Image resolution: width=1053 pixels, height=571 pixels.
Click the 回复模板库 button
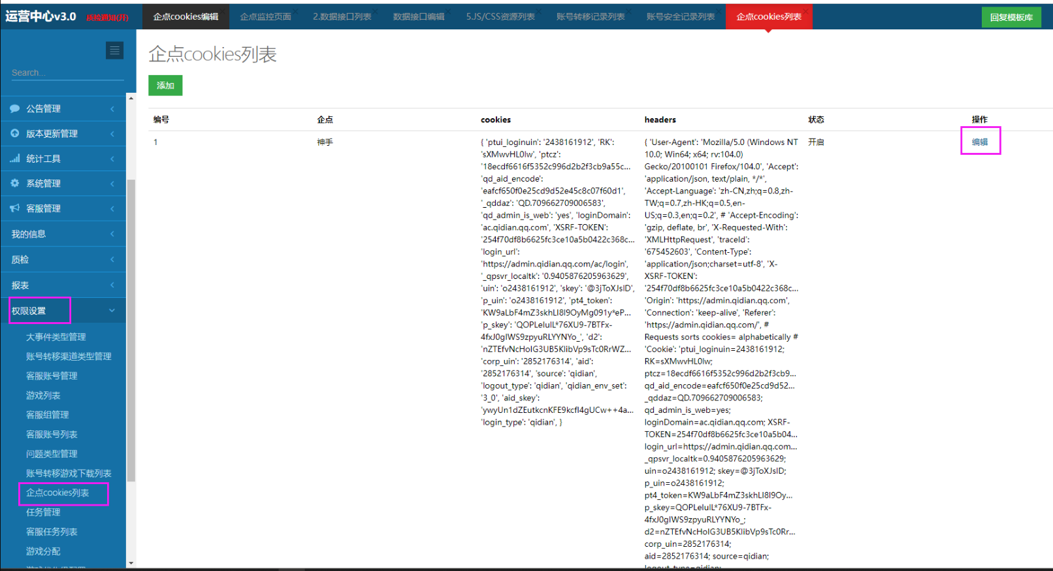(1011, 17)
